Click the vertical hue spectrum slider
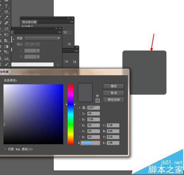This screenshot has height=175, width=184. point(71,114)
